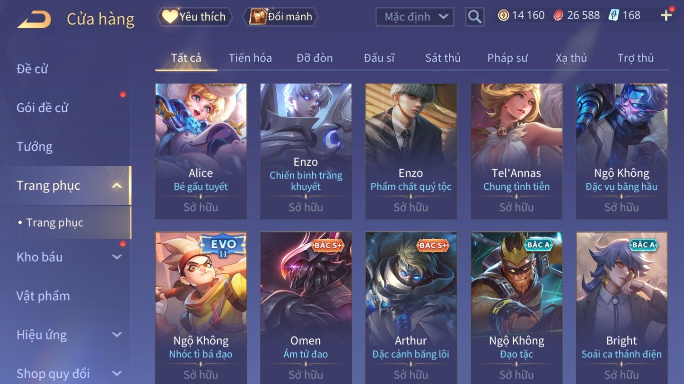Open Đổi mảnh chest exchange
The height and width of the screenshot is (384, 684).
coord(280,17)
